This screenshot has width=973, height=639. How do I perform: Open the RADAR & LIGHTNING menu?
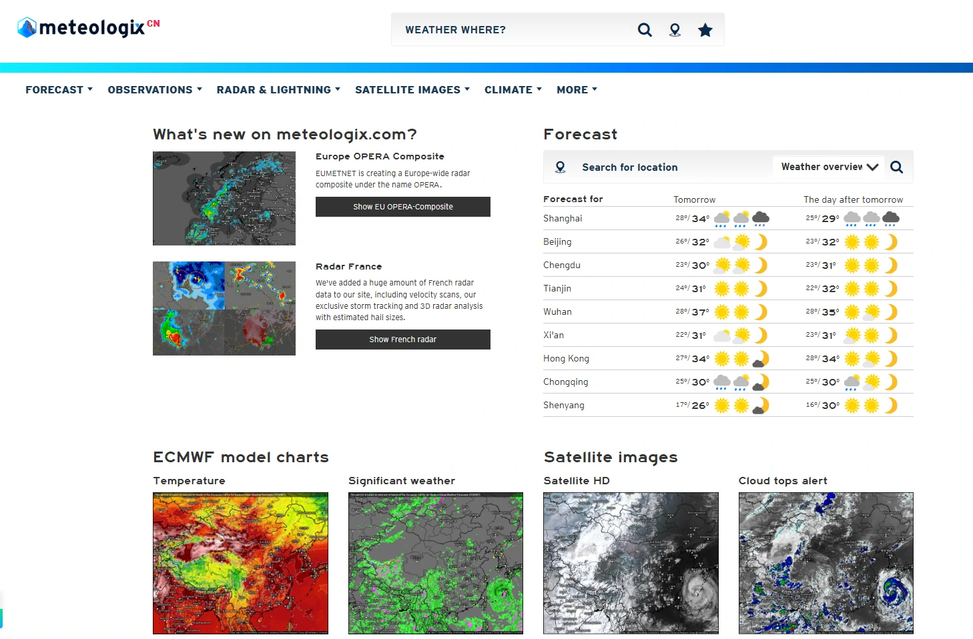(278, 89)
